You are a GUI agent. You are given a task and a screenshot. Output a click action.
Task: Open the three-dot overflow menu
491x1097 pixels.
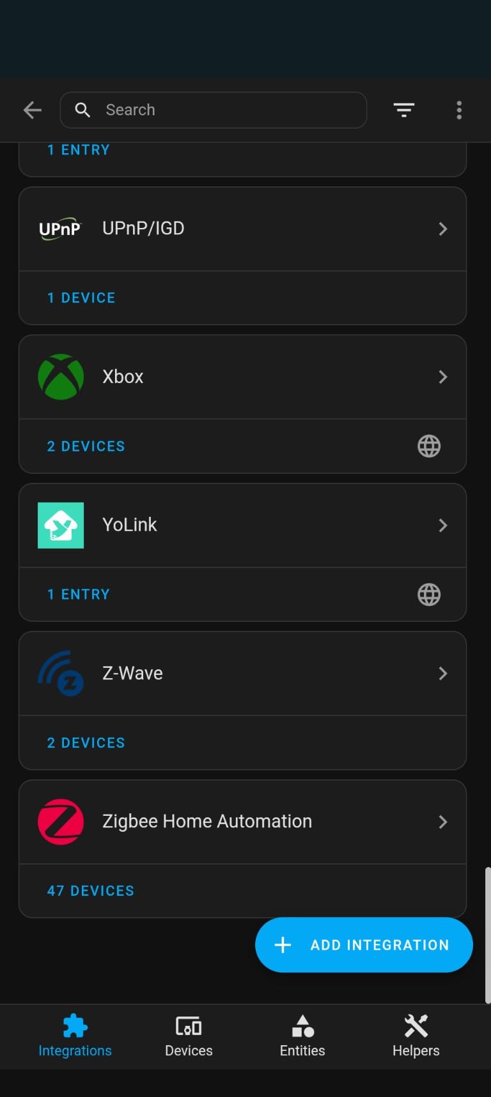[x=459, y=110]
